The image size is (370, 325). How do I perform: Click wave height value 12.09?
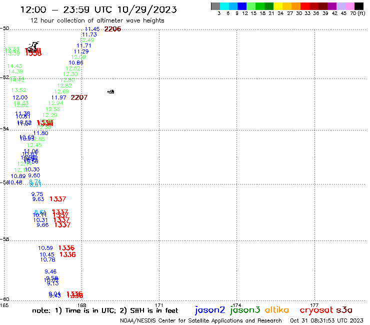click(x=78, y=57)
